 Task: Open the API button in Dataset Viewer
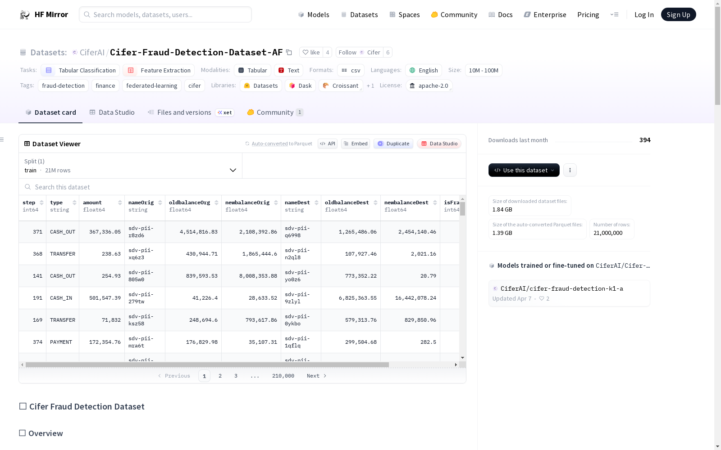[x=328, y=144]
